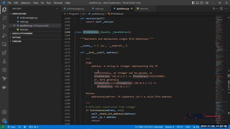Click Spaces: 4 indentation selector

(x=169, y=127)
